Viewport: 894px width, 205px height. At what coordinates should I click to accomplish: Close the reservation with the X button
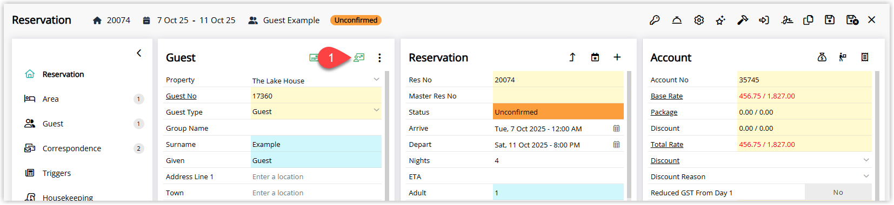pos(872,20)
